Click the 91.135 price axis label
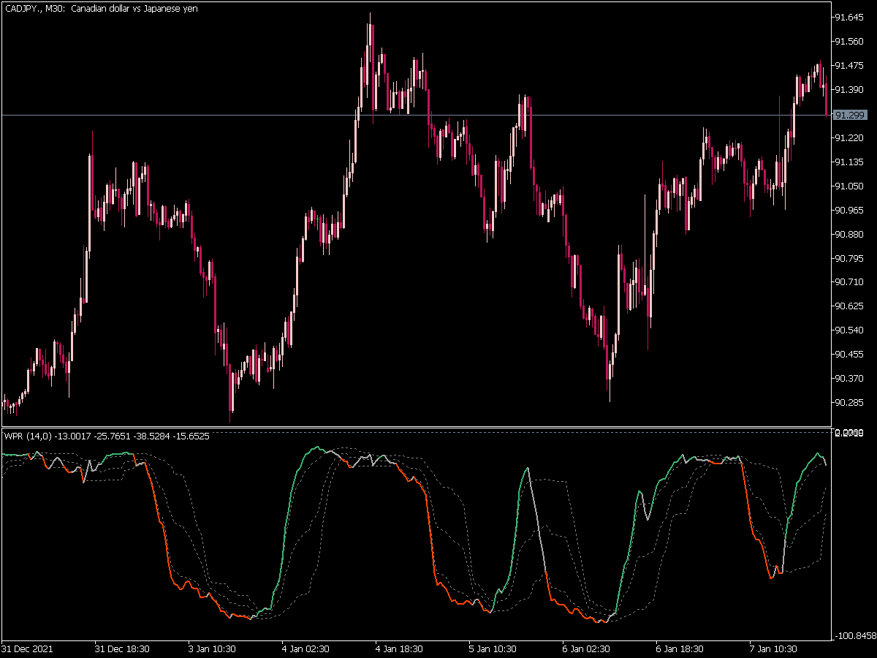Screen dimensions: 877x658 pyautogui.click(x=849, y=162)
